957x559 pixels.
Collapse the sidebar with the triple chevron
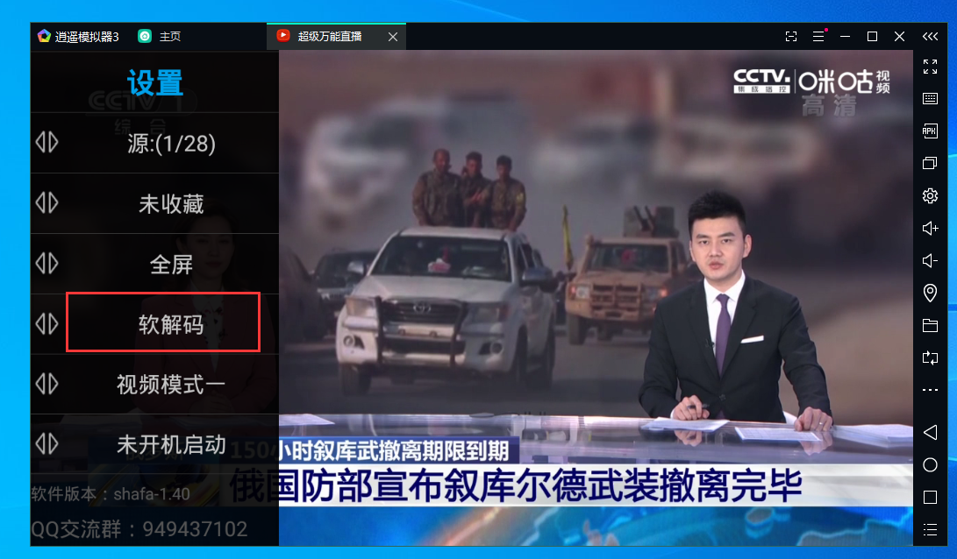click(x=930, y=37)
